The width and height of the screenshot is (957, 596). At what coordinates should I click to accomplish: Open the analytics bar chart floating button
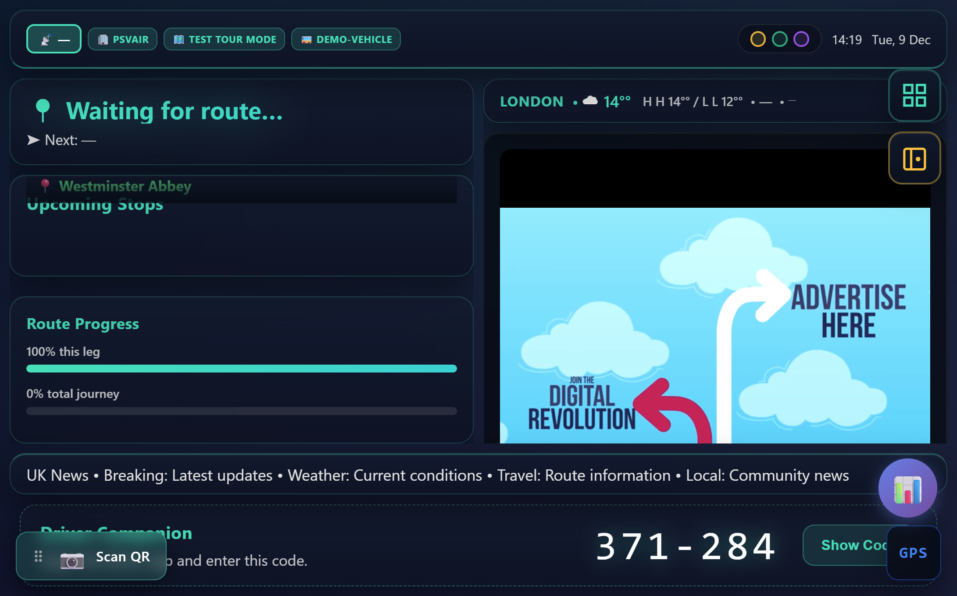pyautogui.click(x=908, y=488)
